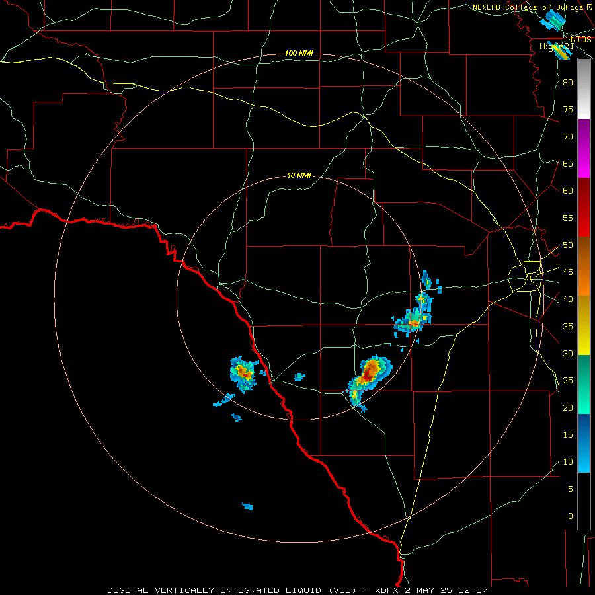This screenshot has width=595, height=595.
Task: Select the yellow segment of the color scale
Action: 584,325
